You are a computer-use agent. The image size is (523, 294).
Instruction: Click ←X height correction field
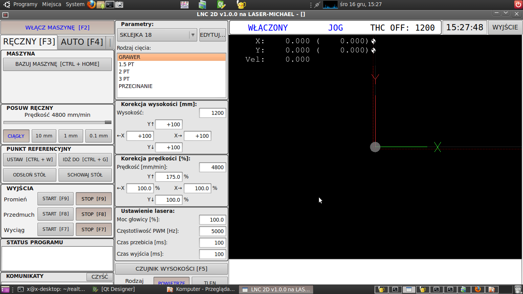(140, 136)
